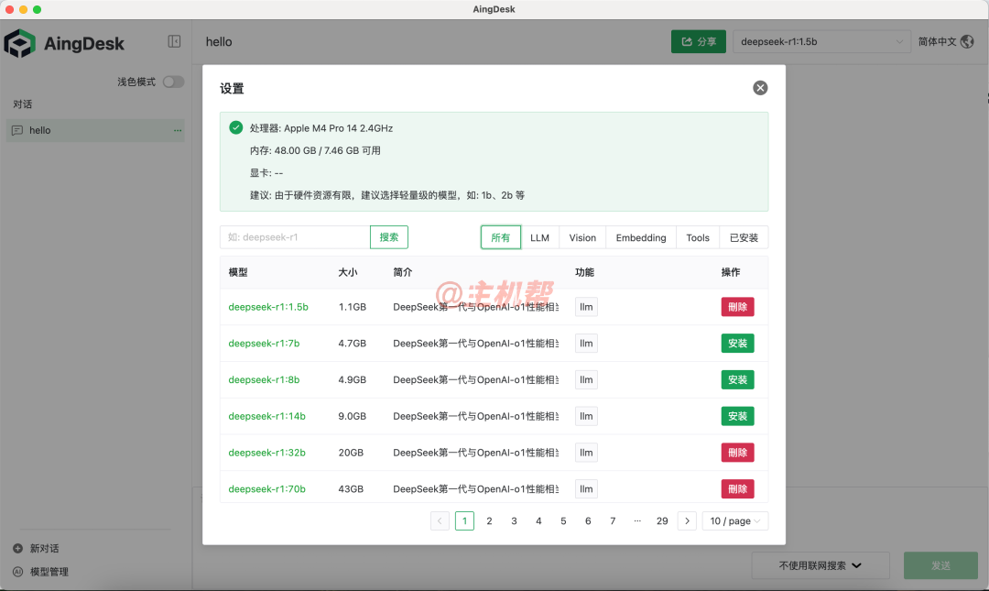This screenshot has width=989, height=591.
Task: Click the green check status icon
Action: 236,127
